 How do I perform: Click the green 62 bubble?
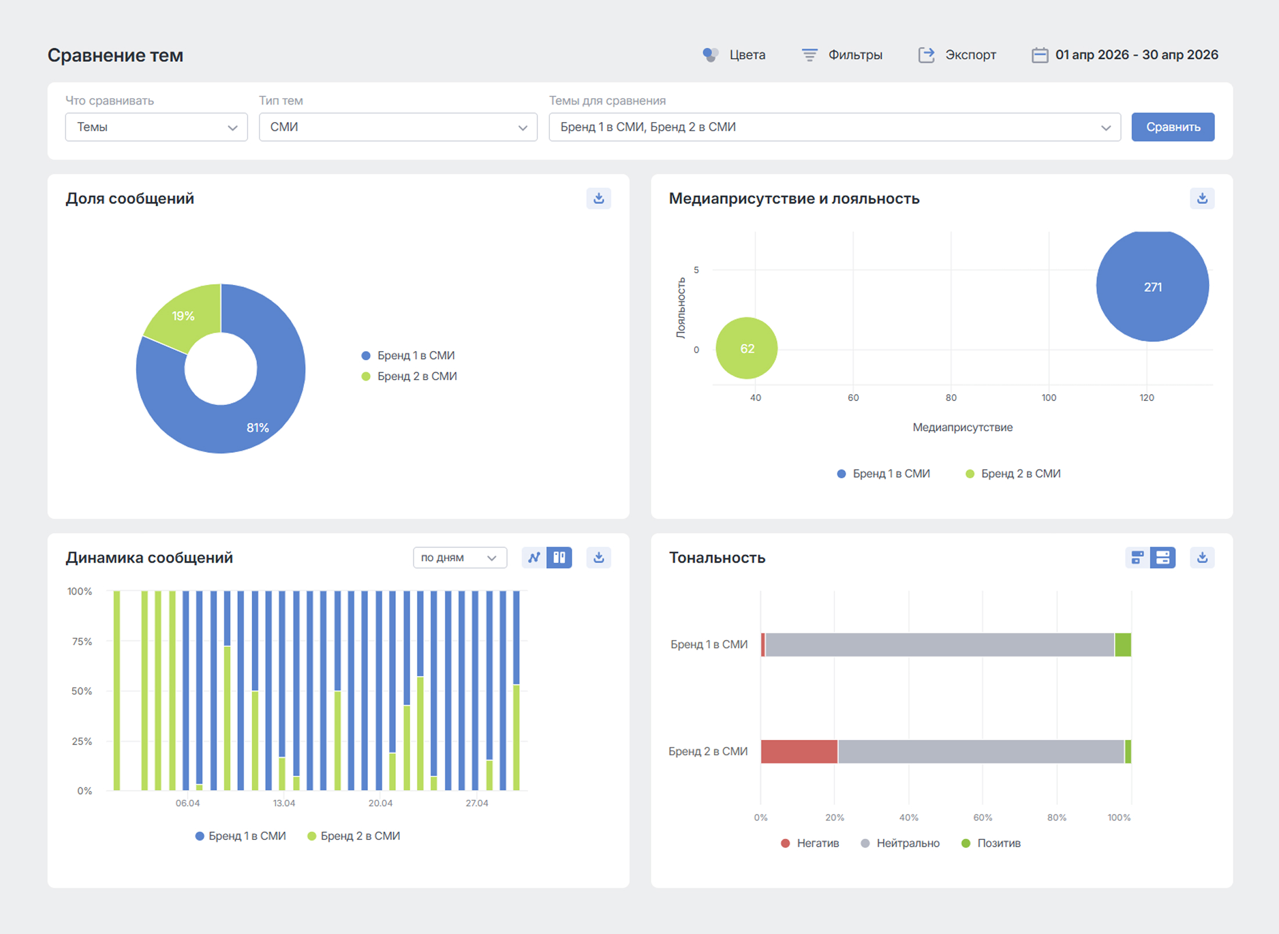tap(746, 348)
